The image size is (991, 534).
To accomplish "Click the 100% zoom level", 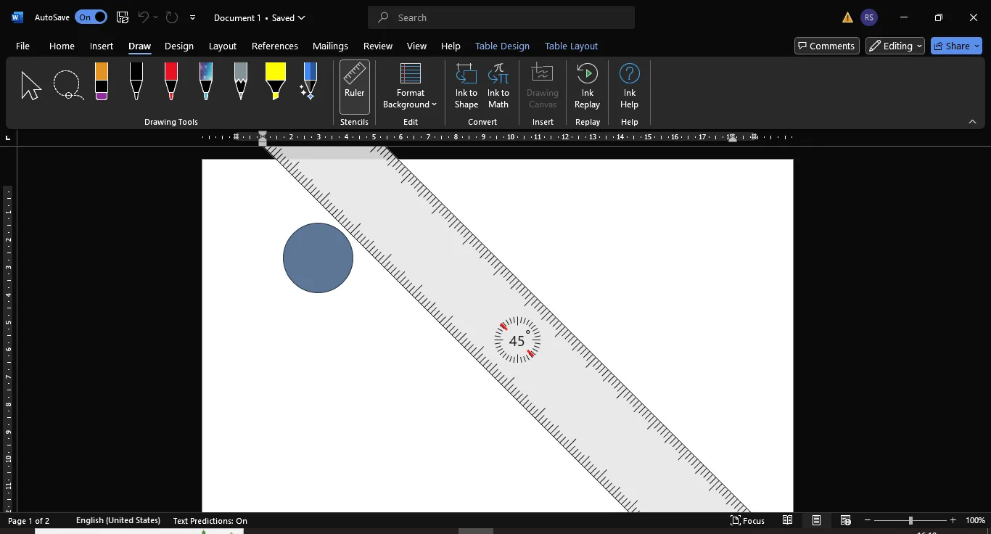I will coord(976,521).
